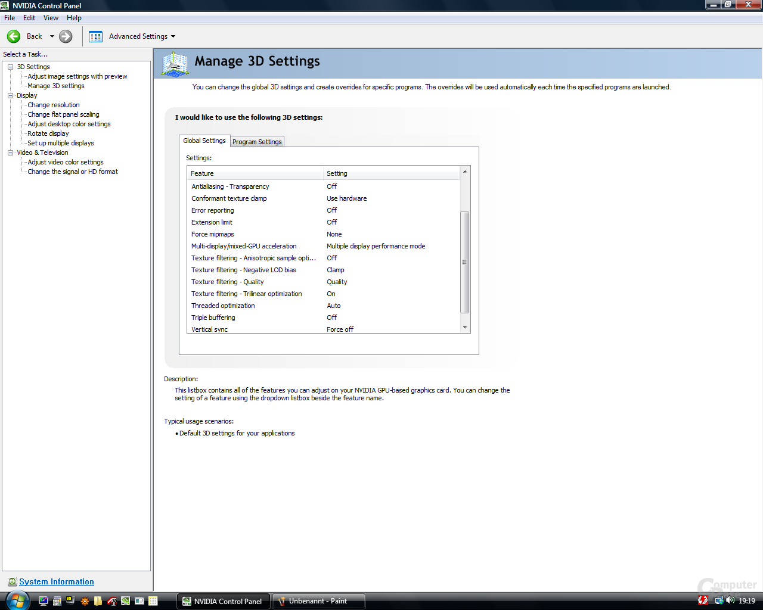Select Manage 3D settings tree item
Viewport: 763px width, 610px height.
55,86
